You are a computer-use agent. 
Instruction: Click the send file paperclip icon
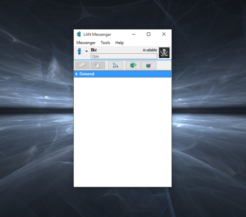(x=98, y=65)
